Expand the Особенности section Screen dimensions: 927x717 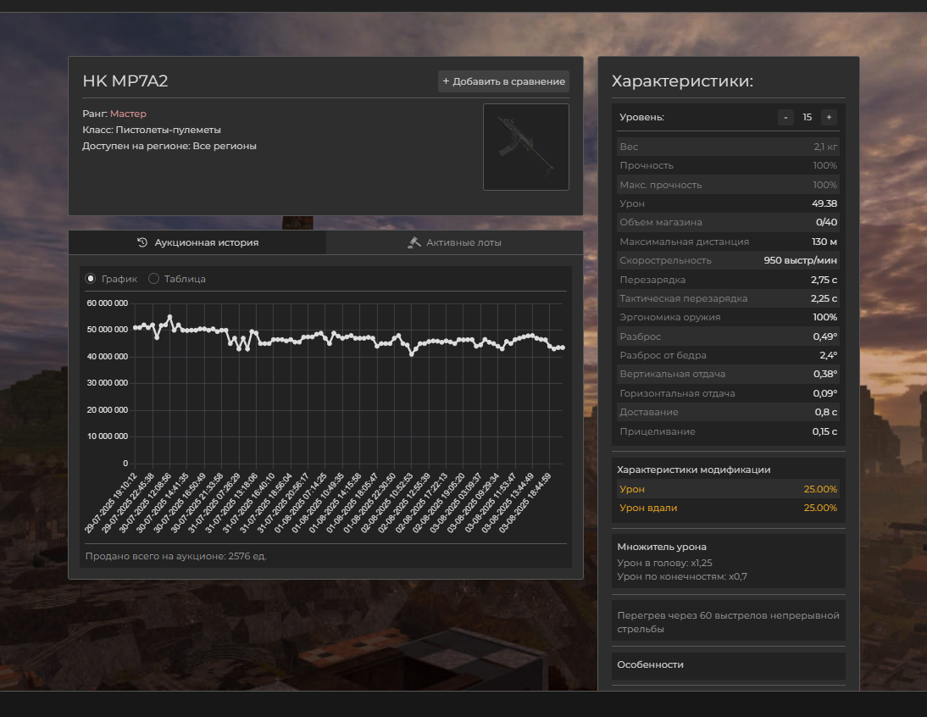point(729,665)
